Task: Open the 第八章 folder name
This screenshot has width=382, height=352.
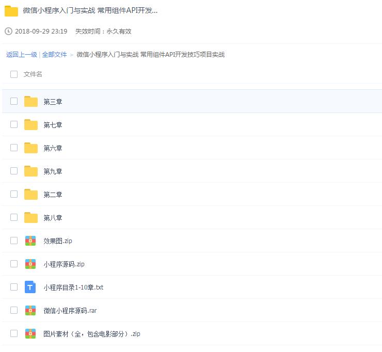Action: 53,218
